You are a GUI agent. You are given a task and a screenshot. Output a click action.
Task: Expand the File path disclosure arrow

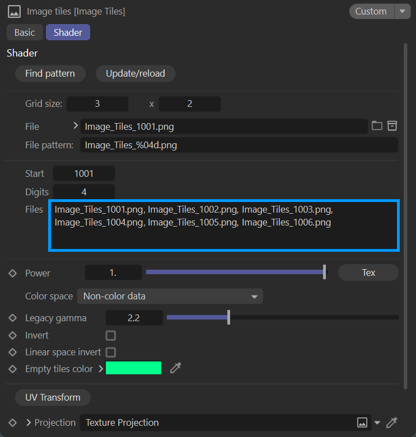76,126
